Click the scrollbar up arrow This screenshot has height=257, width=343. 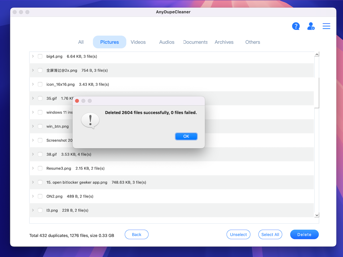(317, 54)
